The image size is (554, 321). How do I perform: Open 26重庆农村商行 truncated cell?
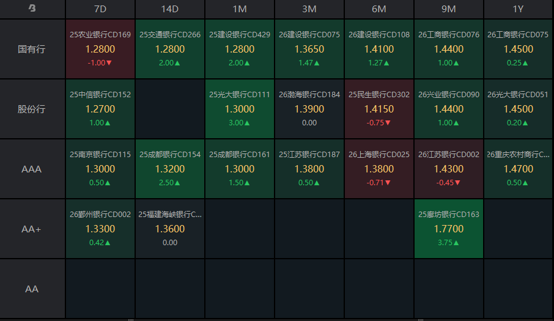pos(519,169)
